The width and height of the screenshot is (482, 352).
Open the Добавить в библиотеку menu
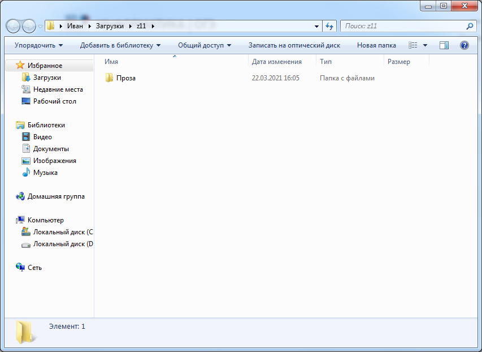click(x=120, y=45)
